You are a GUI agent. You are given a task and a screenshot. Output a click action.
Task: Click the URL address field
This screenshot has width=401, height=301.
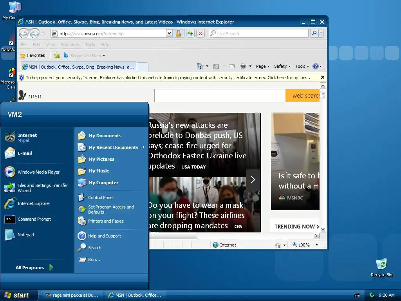(x=109, y=34)
